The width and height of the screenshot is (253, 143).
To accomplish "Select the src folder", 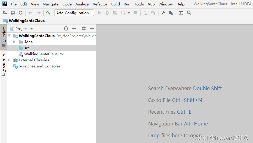I will tap(51, 48).
